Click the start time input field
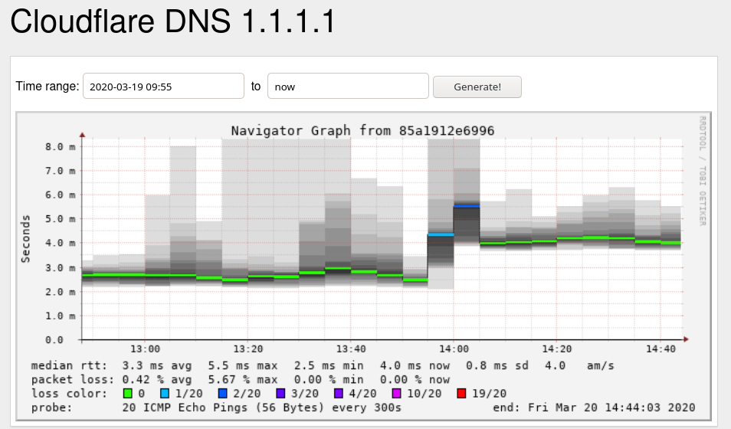Viewport: 731px width, 429px height. 163,86
